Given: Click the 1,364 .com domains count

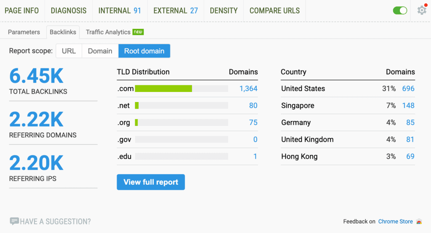Looking at the screenshot, I should click(x=248, y=89).
